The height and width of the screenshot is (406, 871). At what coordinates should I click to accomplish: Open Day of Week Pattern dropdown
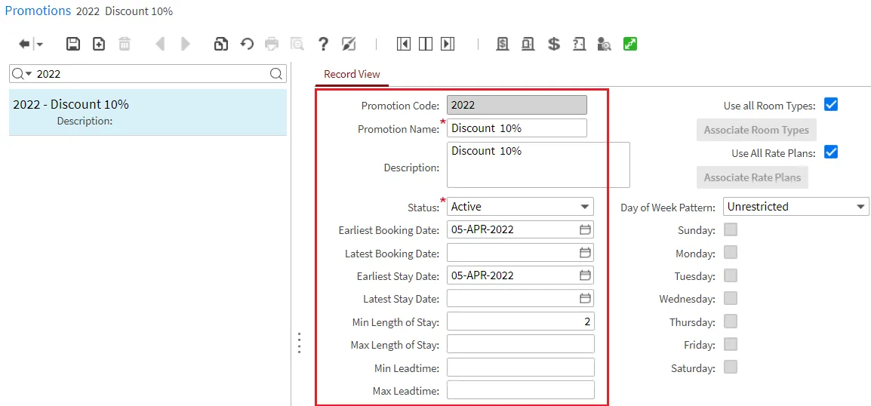click(795, 207)
